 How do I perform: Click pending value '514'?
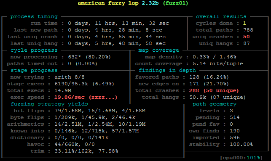(234, 117)
